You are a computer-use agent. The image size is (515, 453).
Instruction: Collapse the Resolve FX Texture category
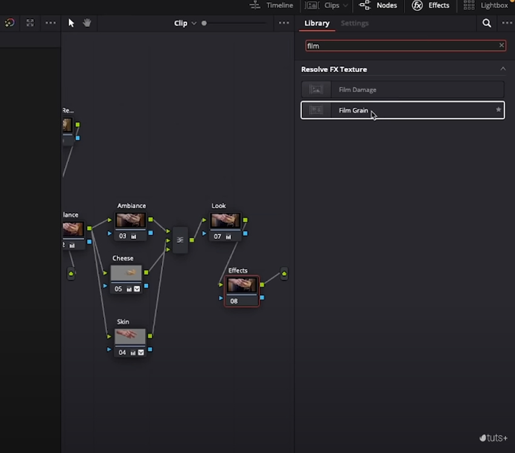(502, 69)
